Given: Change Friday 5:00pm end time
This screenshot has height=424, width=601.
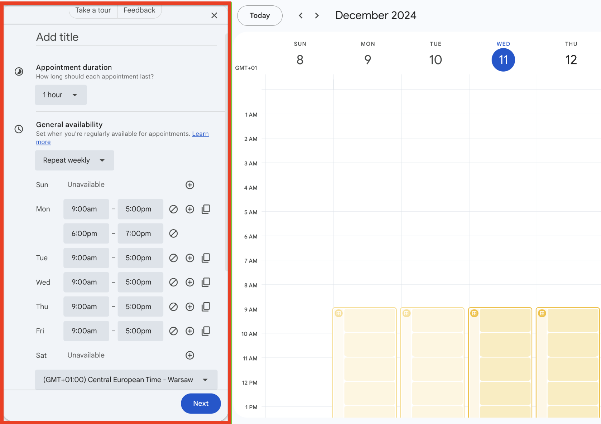Looking at the screenshot, I should click(140, 331).
